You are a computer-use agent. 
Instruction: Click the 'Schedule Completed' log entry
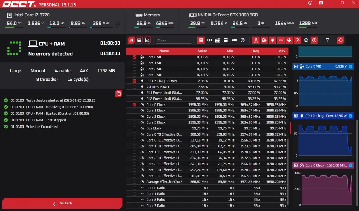tap(42, 127)
